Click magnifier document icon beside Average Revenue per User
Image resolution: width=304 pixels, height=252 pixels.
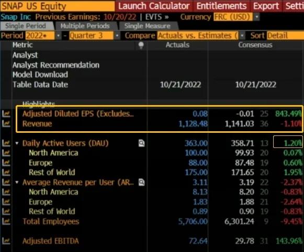click(141, 182)
